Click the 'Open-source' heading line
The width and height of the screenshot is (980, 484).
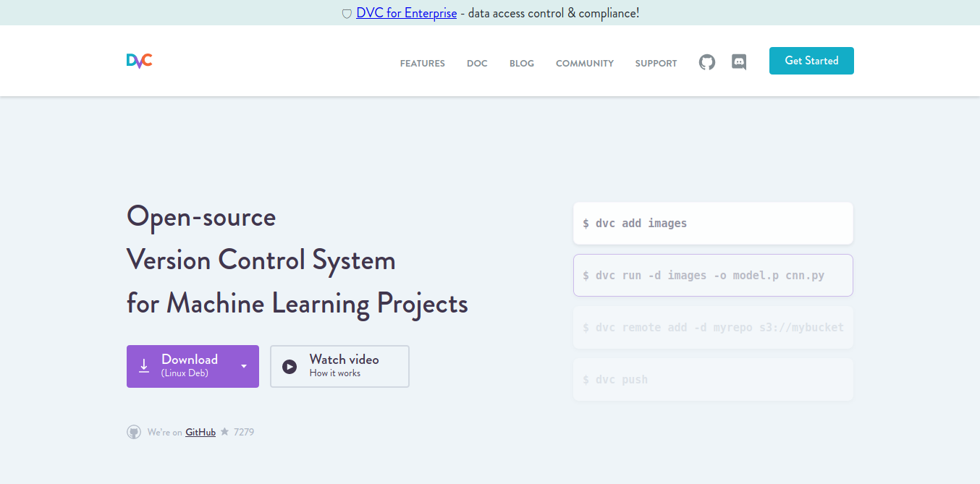pyautogui.click(x=201, y=216)
